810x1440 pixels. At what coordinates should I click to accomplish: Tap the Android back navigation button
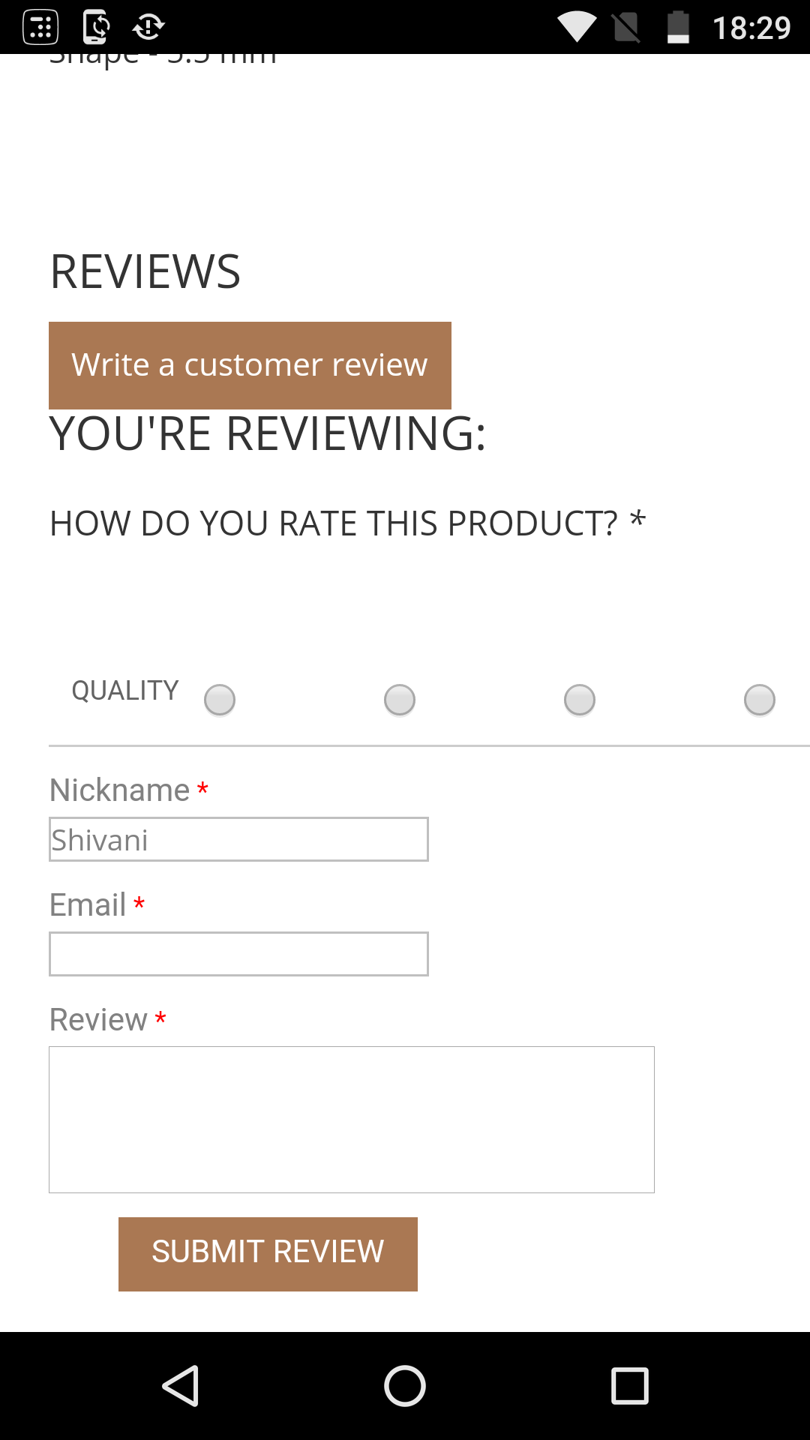coord(181,1385)
